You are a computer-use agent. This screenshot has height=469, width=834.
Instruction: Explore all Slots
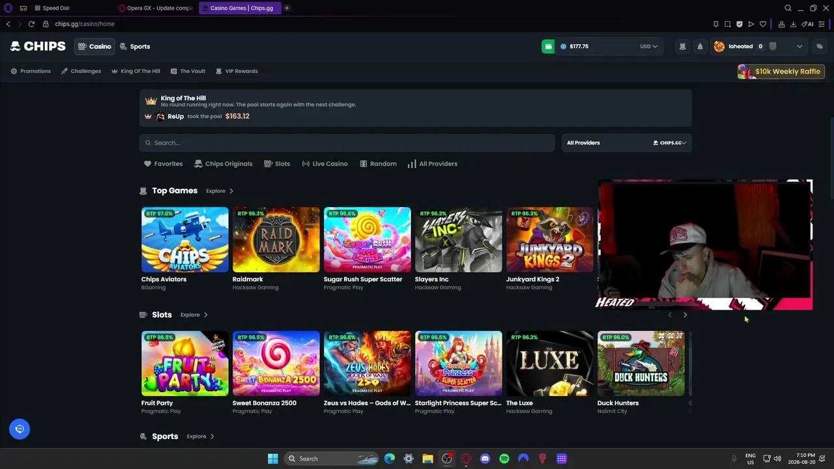(x=194, y=315)
